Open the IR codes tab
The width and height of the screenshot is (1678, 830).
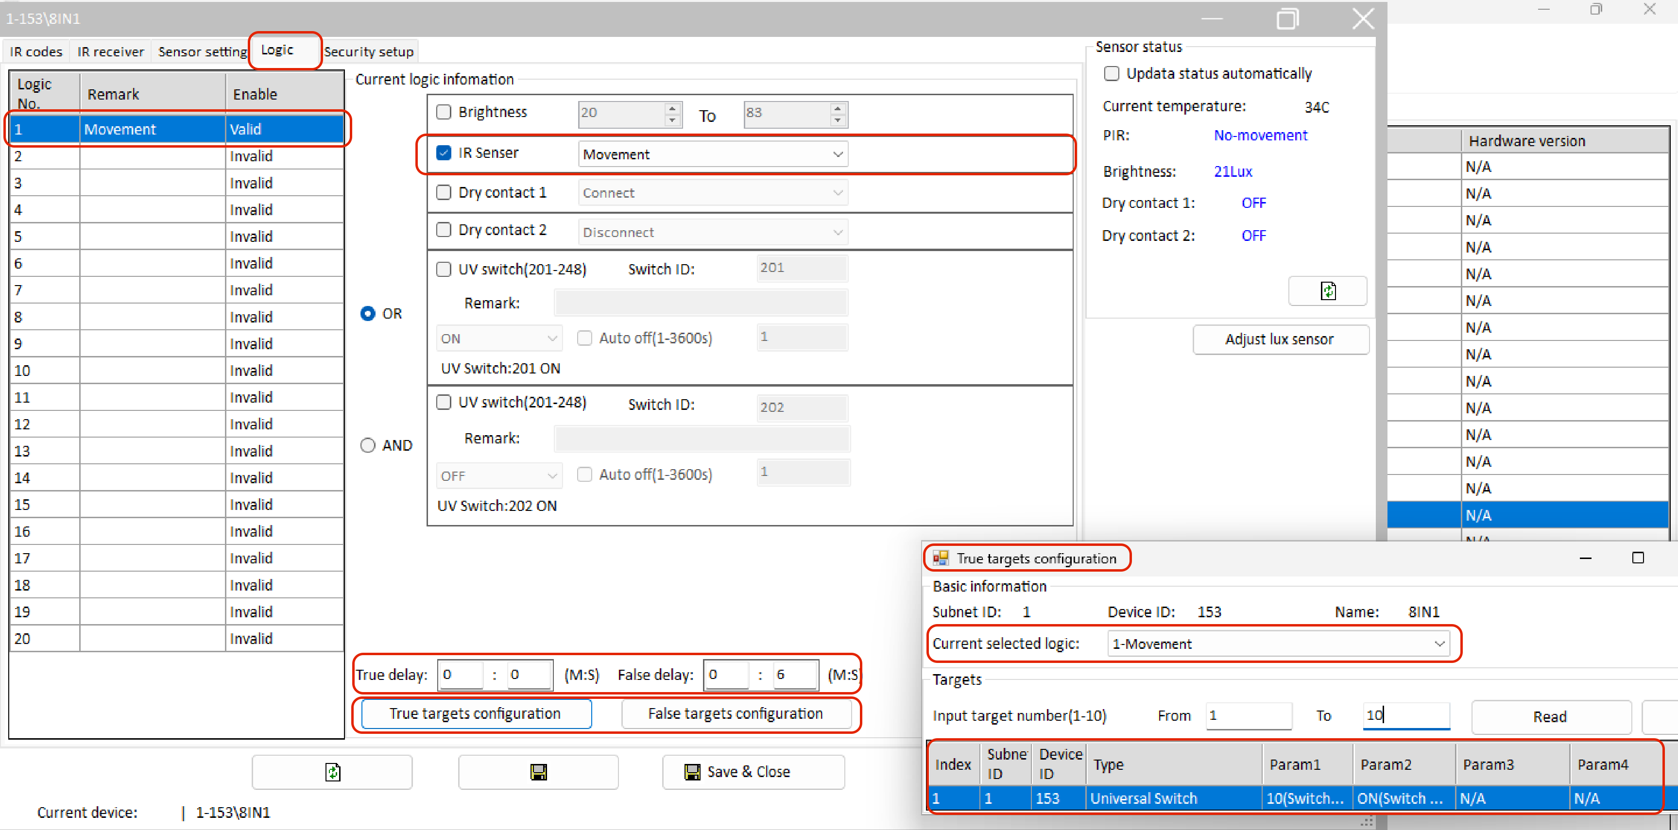36,51
